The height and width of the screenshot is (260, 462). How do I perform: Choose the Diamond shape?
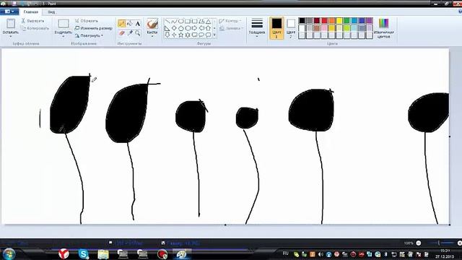tap(174, 28)
